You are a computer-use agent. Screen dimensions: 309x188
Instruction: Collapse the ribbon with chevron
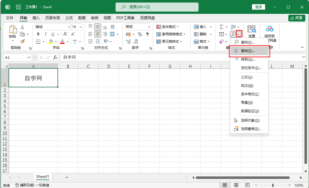tap(302, 47)
